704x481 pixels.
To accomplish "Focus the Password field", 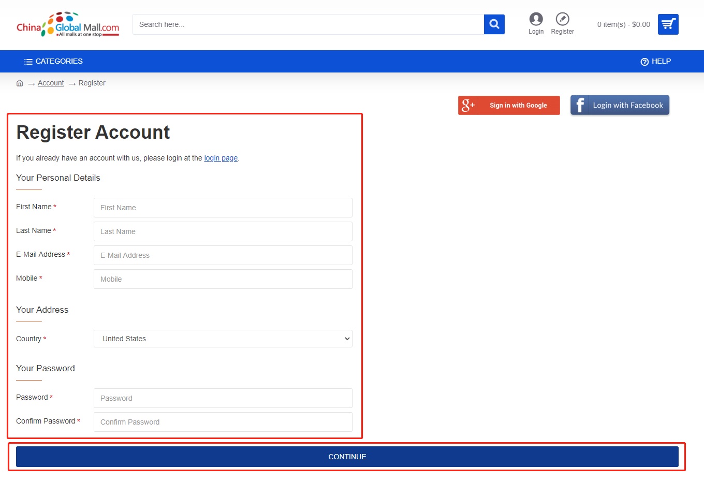I will pyautogui.click(x=223, y=398).
